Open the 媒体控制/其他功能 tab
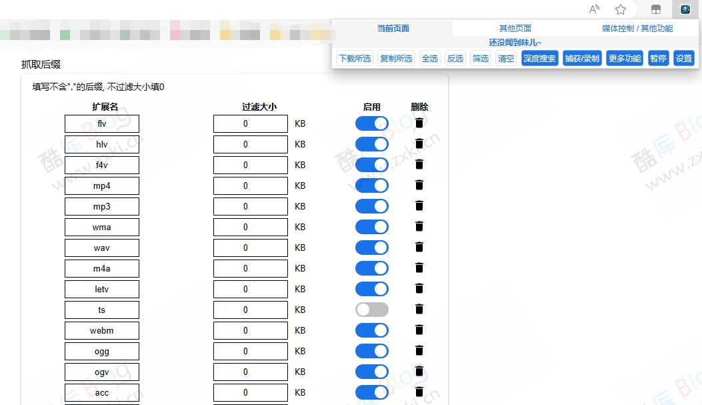Viewport: 702px width, 405px height. click(638, 27)
